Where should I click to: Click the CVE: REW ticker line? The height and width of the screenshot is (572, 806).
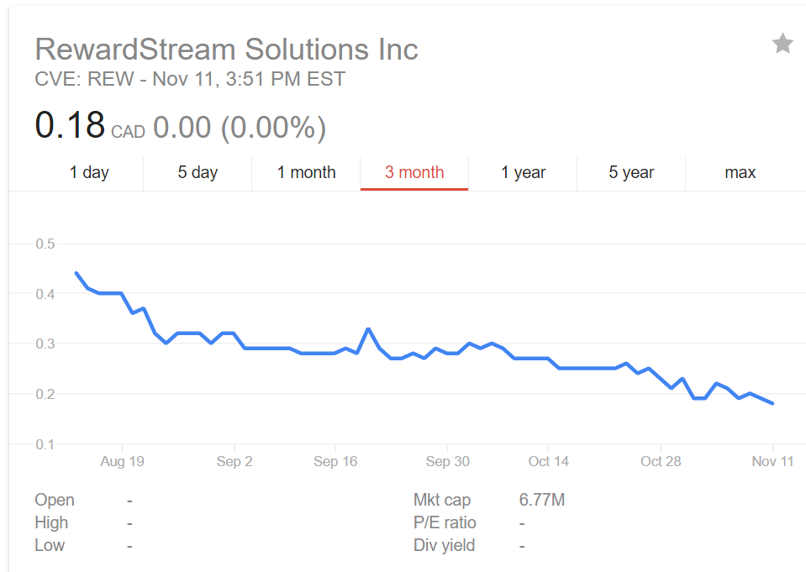point(190,80)
